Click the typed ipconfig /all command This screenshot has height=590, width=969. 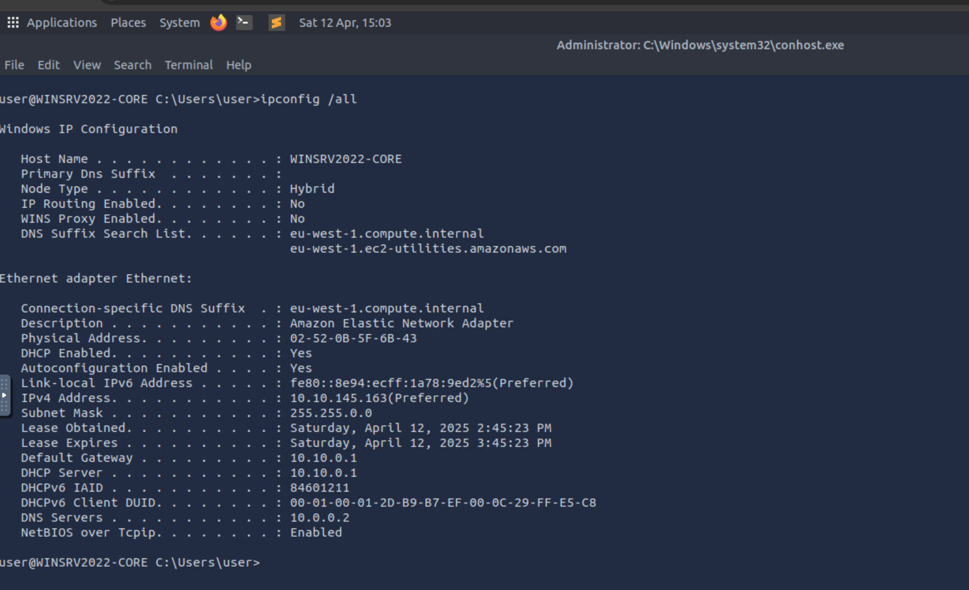pyautogui.click(x=308, y=99)
